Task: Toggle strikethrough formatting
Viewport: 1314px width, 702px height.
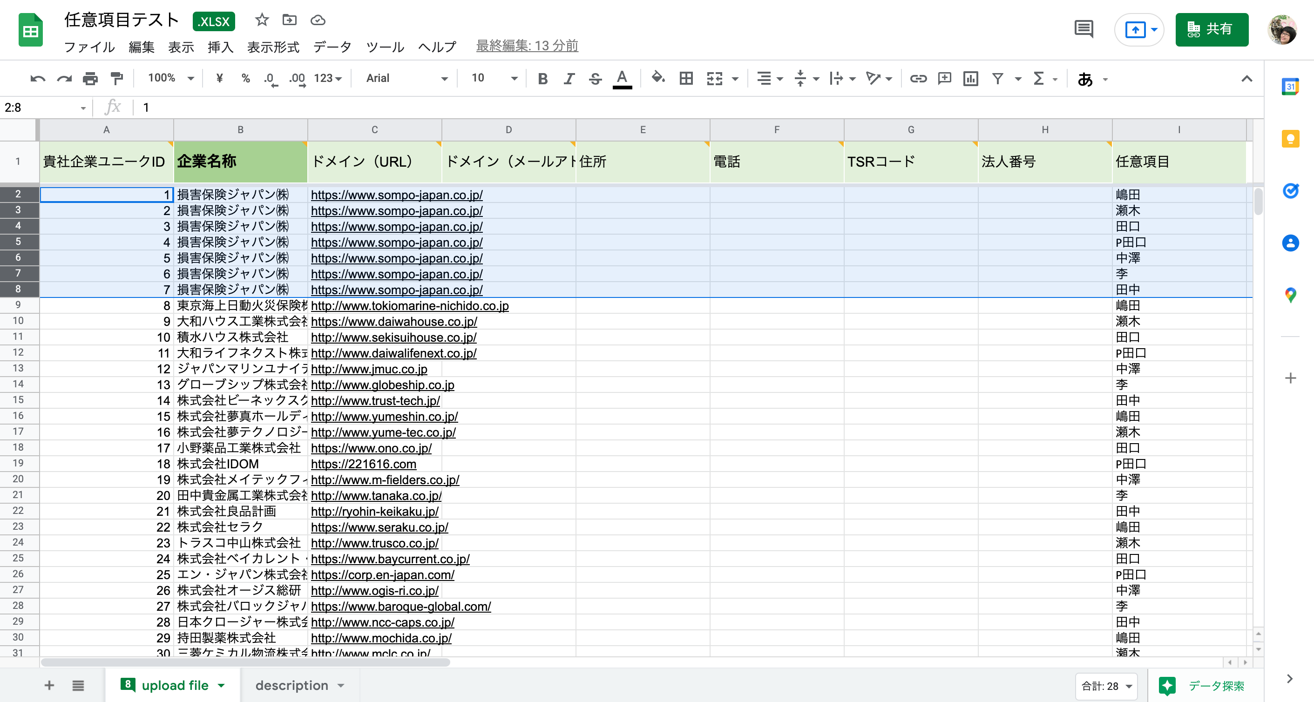Action: pyautogui.click(x=595, y=79)
